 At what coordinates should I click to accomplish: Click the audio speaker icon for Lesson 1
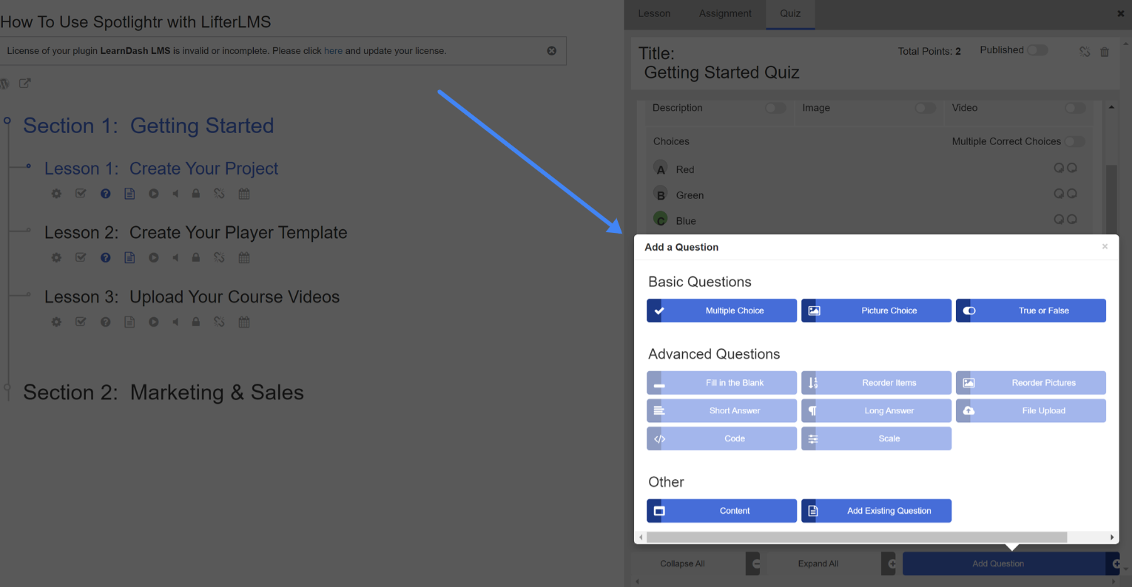[x=175, y=194]
